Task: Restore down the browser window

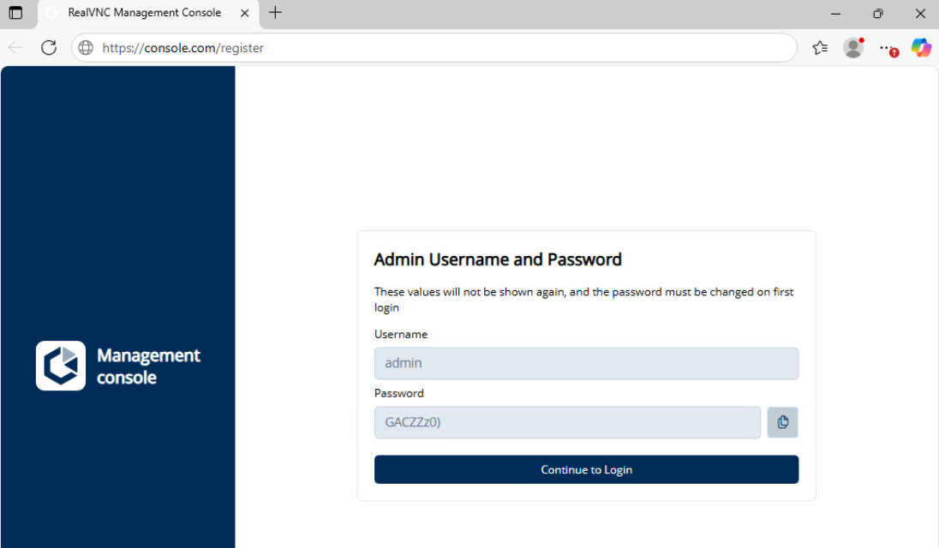Action: coord(878,13)
